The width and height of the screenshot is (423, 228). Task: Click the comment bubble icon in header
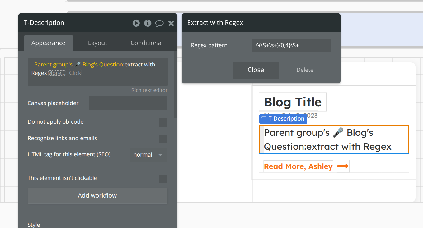tap(159, 23)
